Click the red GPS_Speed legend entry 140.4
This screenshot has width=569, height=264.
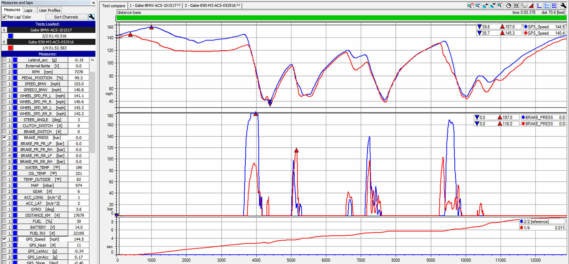(x=544, y=33)
